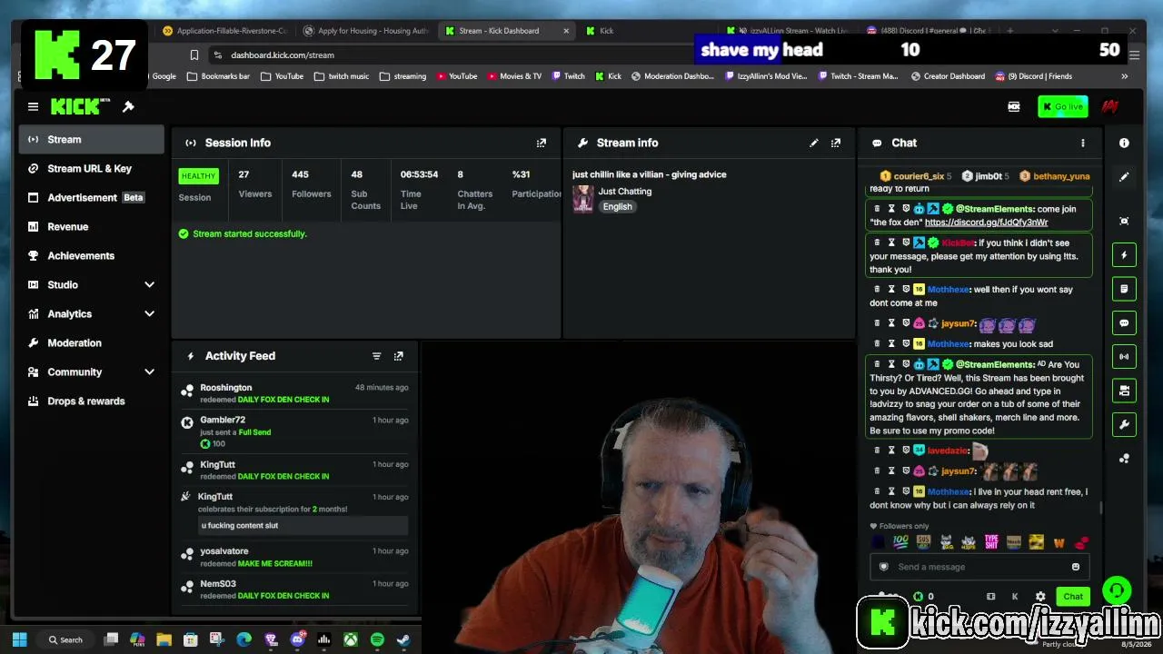
Task: Toggle the broadcast signal panel in right sidebar
Action: pos(1124,356)
